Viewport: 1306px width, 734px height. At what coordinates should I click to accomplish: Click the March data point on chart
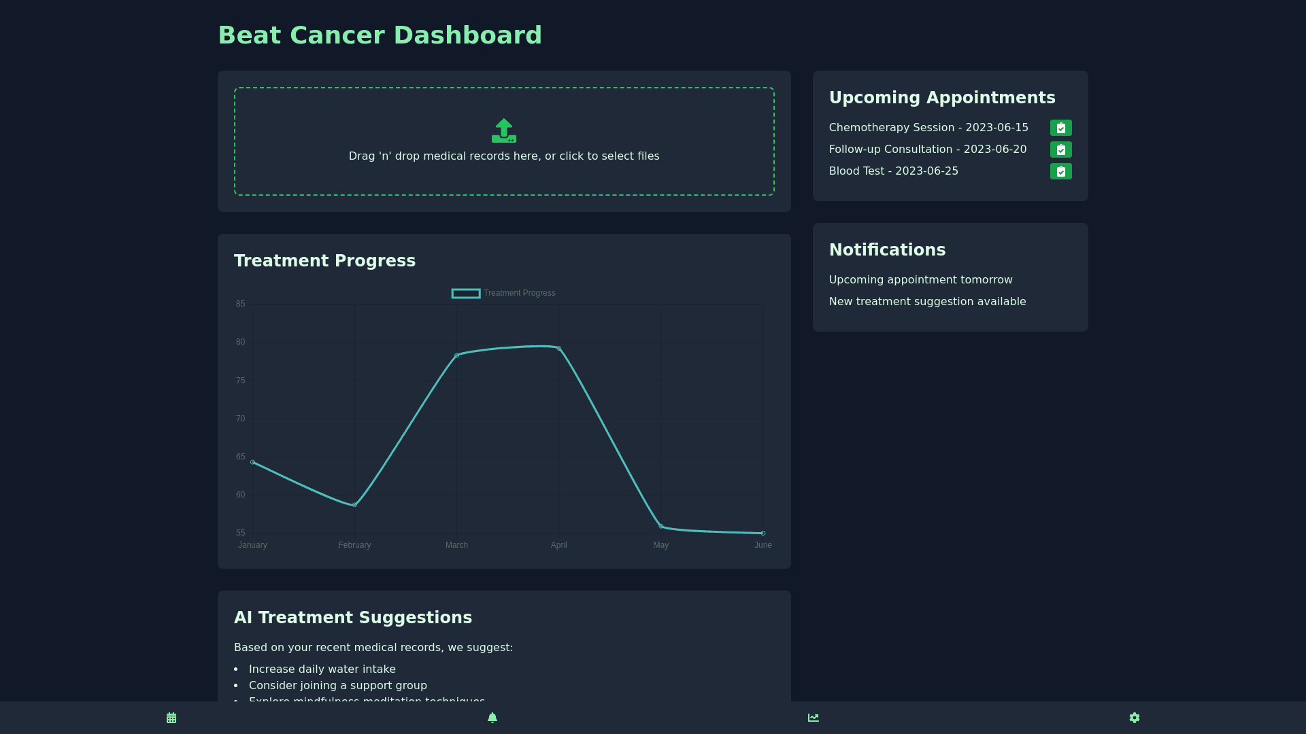457,355
